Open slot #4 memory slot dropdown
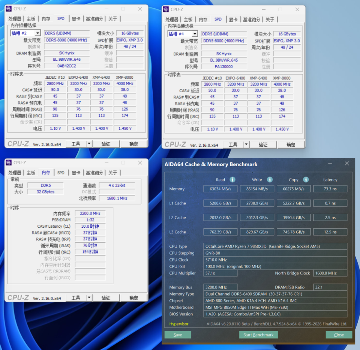This screenshot has width=360, height=350. pyautogui.click(x=195, y=34)
